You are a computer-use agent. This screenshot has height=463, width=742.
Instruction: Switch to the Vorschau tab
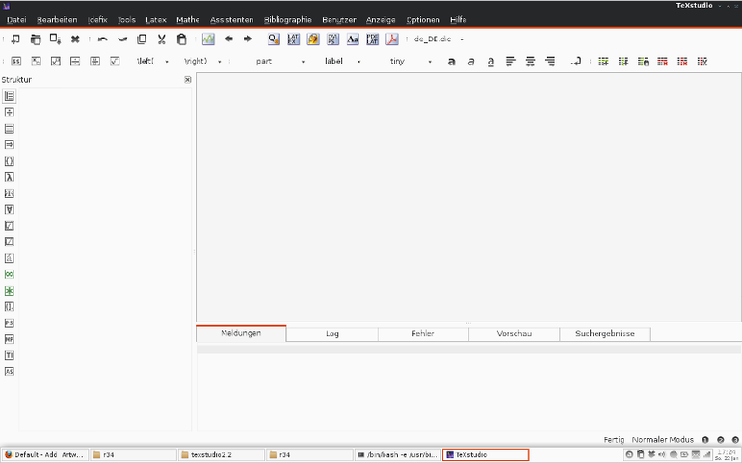[x=514, y=334]
